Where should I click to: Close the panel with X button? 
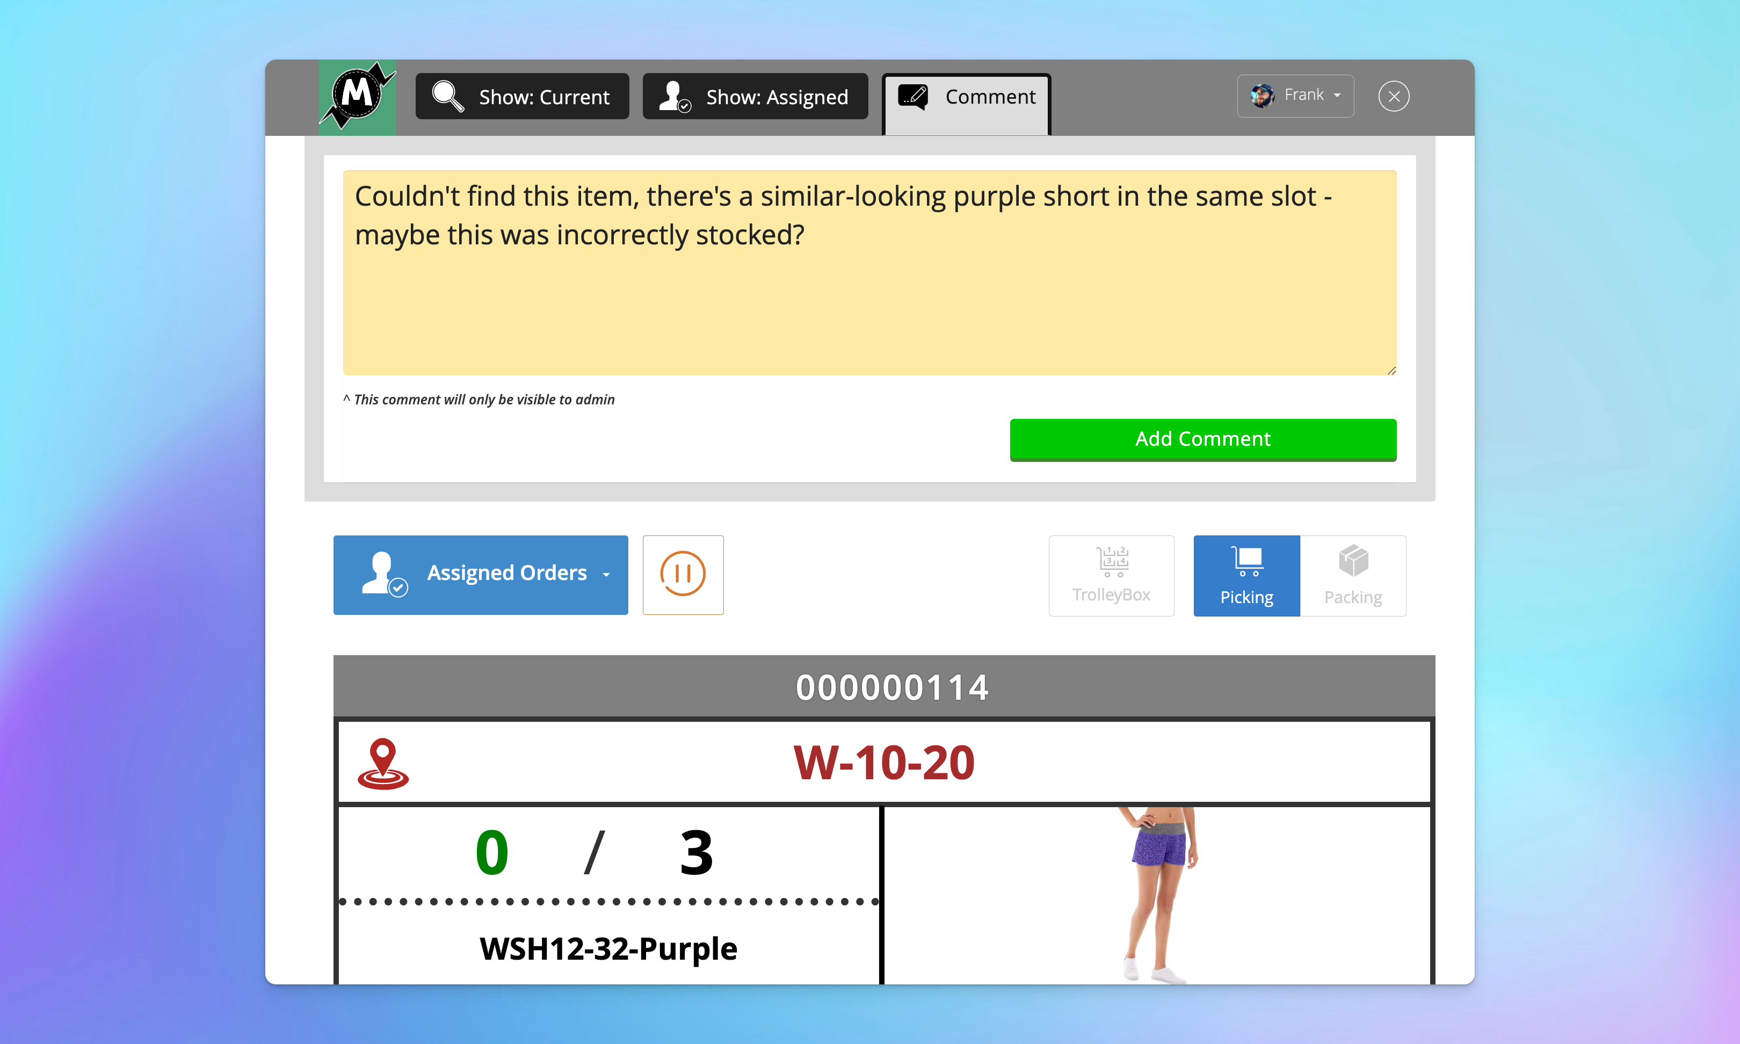coord(1393,96)
